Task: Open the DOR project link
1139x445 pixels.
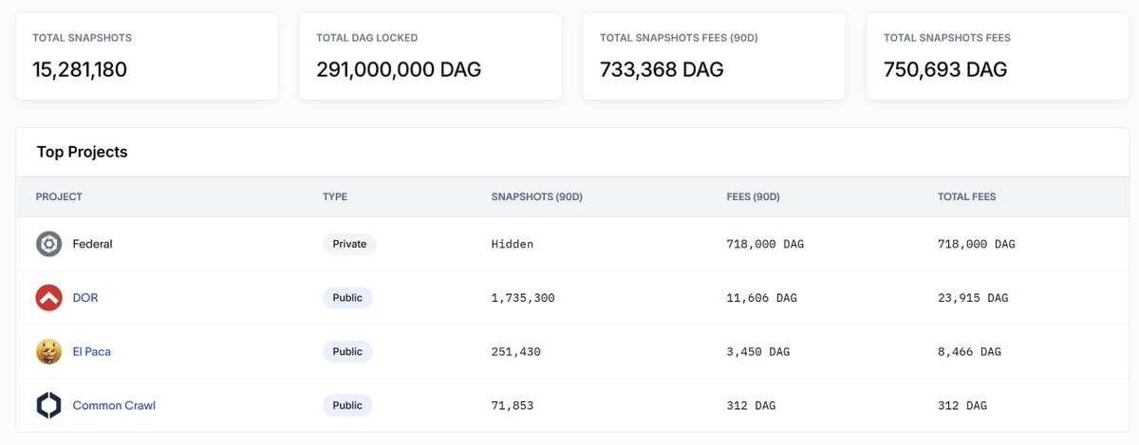Action: 85,298
